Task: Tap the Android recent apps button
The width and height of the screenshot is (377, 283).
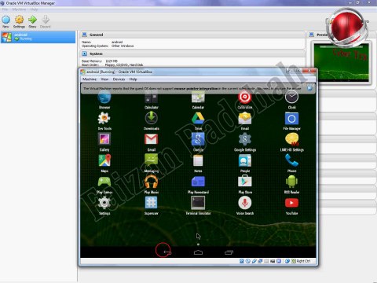Action: pos(229,252)
